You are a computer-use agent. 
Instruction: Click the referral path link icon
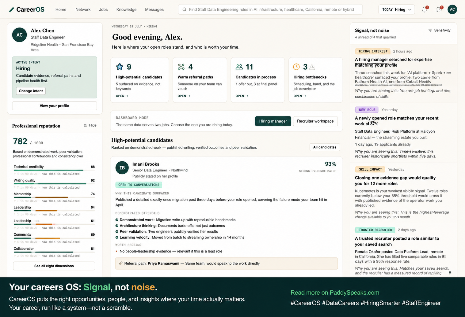click(121, 263)
